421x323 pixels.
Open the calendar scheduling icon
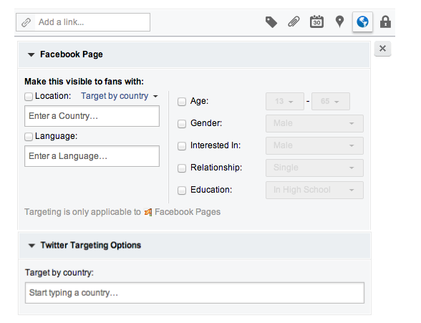tap(316, 21)
